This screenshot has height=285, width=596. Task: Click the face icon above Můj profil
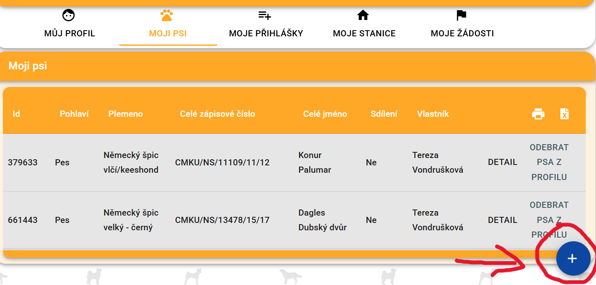[x=69, y=16]
